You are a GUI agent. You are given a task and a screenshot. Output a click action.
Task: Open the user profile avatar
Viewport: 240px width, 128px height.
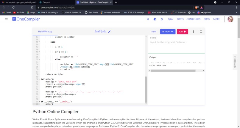[230, 19]
